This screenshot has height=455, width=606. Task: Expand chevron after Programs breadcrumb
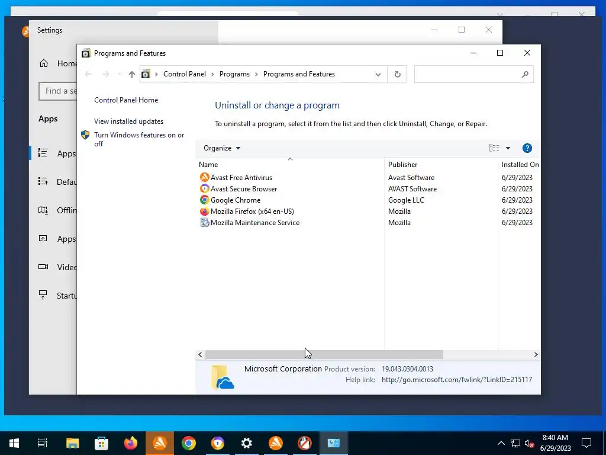pos(256,74)
